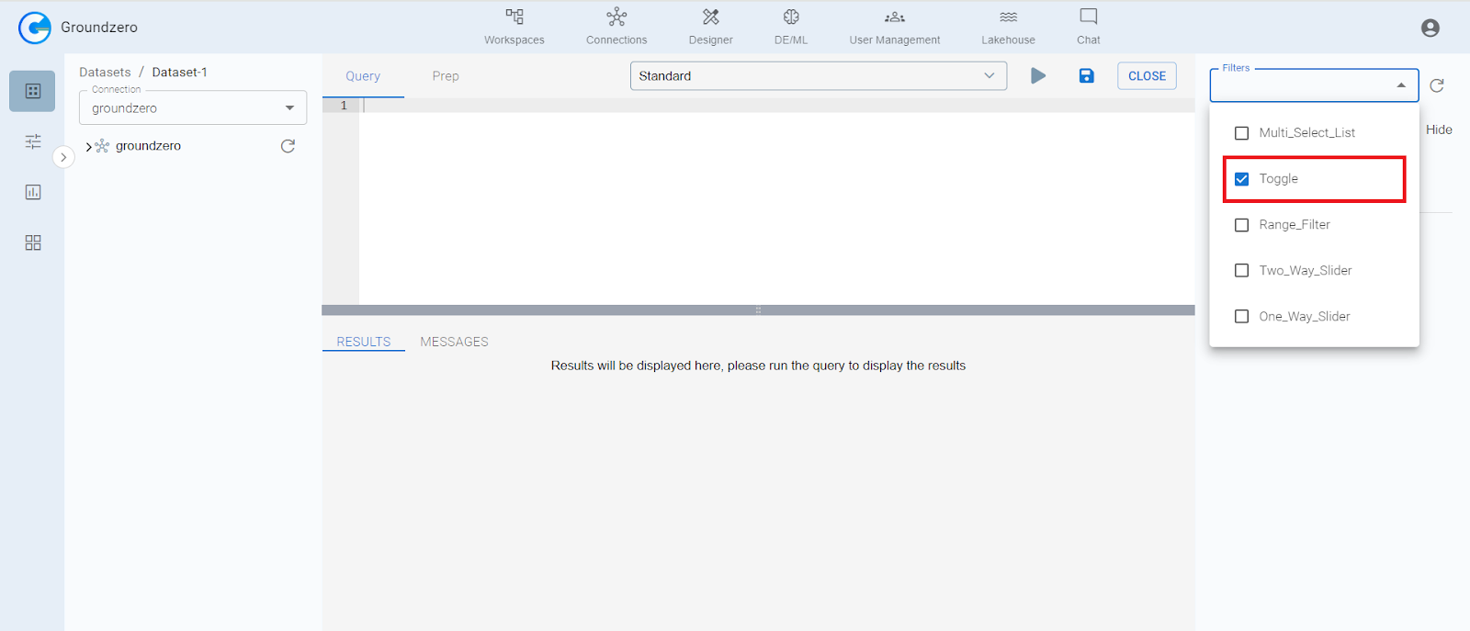Open the Lakehouse section icon

pos(1008,17)
